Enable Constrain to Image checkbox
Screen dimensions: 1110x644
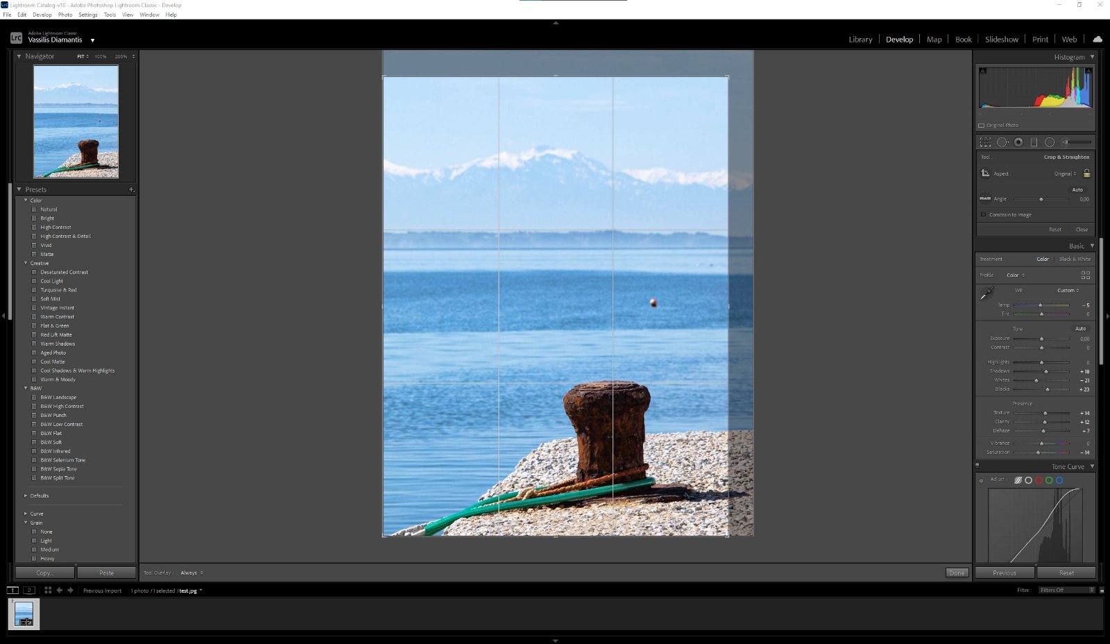pyautogui.click(x=983, y=214)
